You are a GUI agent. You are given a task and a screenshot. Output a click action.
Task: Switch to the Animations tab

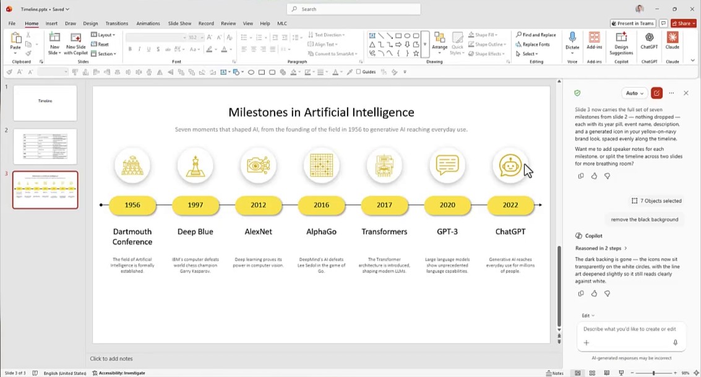(148, 24)
